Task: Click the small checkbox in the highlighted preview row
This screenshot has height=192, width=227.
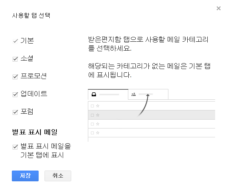Action: 92,115
